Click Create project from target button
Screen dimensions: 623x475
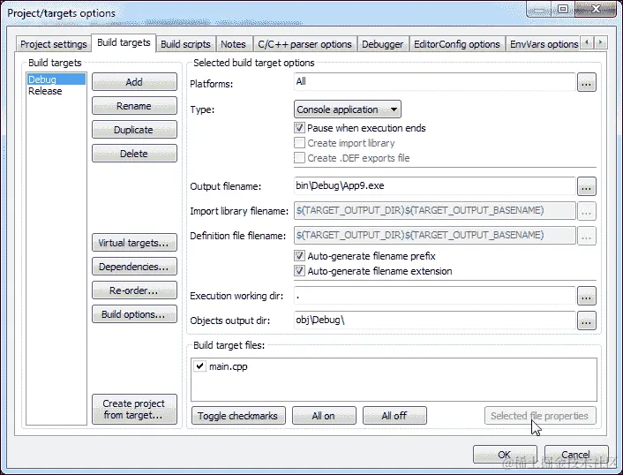point(134,409)
